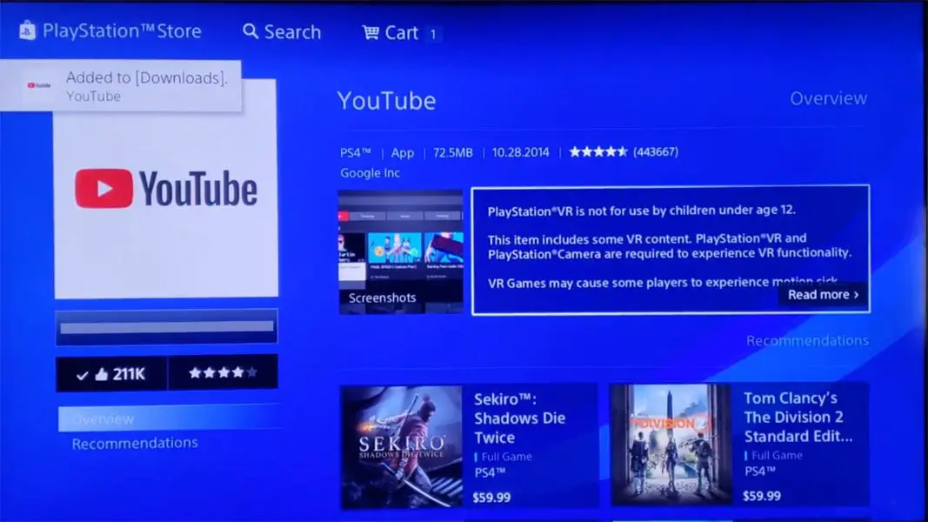Open The Division 2 cover art thumbnail
Image resolution: width=928 pixels, height=522 pixels.
click(671, 445)
